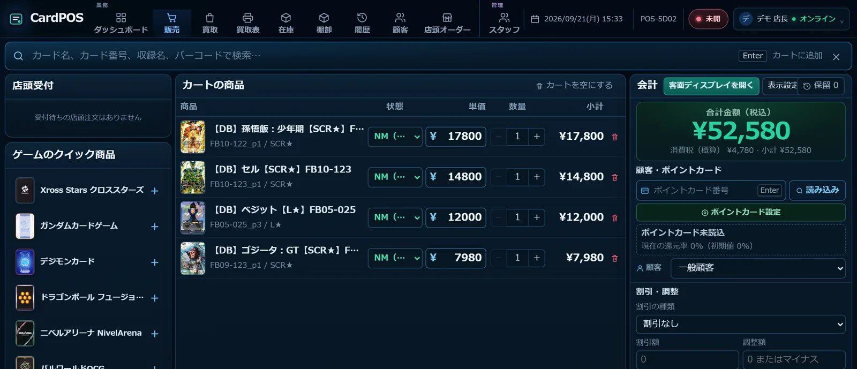Click the 読み込み load button
Viewport: 857px width, 369px height.
click(817, 191)
